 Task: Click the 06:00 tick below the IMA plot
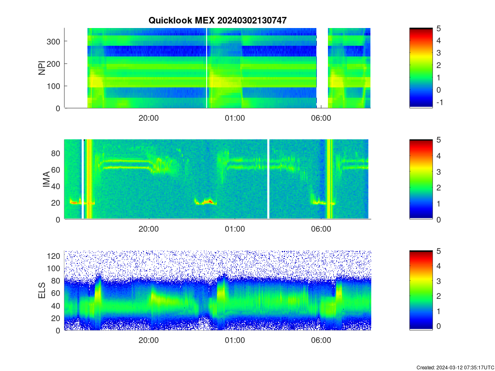(321, 229)
